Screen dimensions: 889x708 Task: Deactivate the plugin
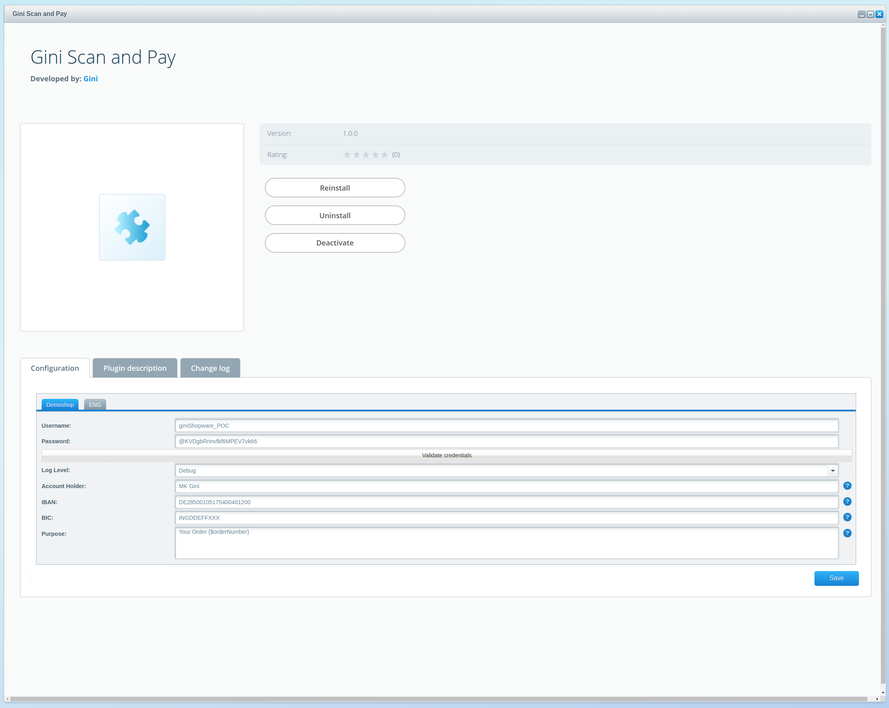click(335, 243)
